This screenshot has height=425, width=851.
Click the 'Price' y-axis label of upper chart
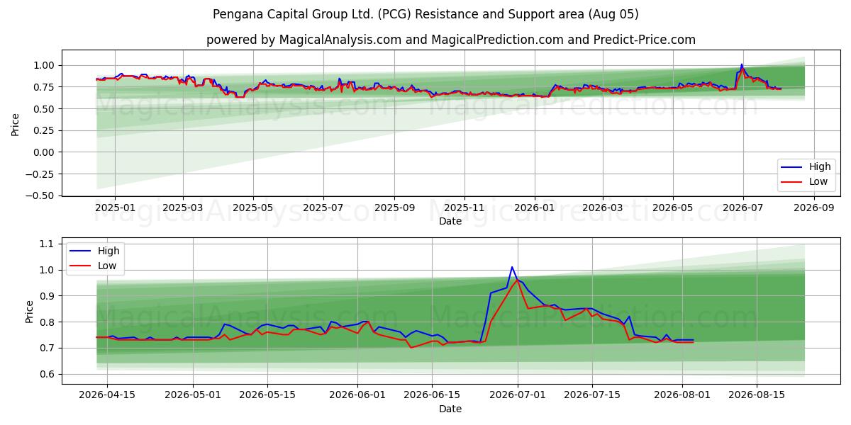click(16, 123)
